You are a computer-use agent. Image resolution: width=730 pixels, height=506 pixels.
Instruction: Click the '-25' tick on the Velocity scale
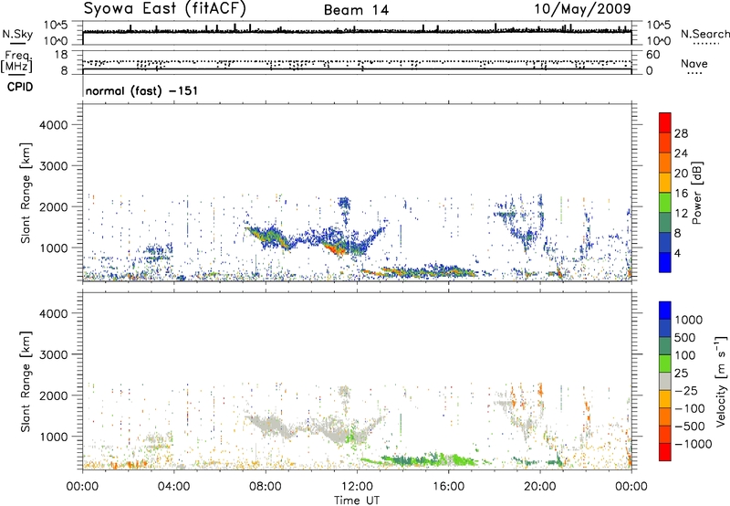pyautogui.click(x=686, y=391)
